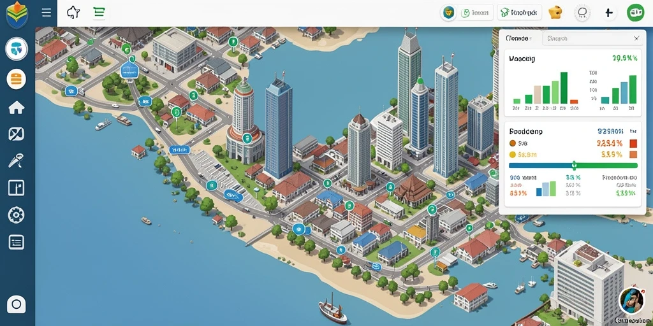Select the brown legend dot in the second card
653x326 pixels.
(x=513, y=143)
